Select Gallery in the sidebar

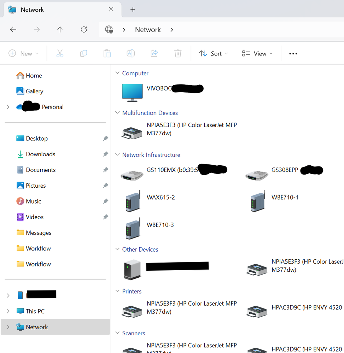coord(34,92)
